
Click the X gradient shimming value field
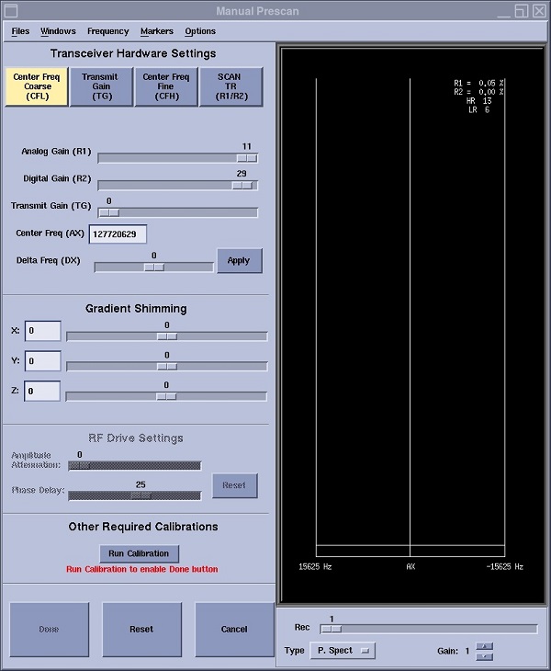(x=42, y=331)
